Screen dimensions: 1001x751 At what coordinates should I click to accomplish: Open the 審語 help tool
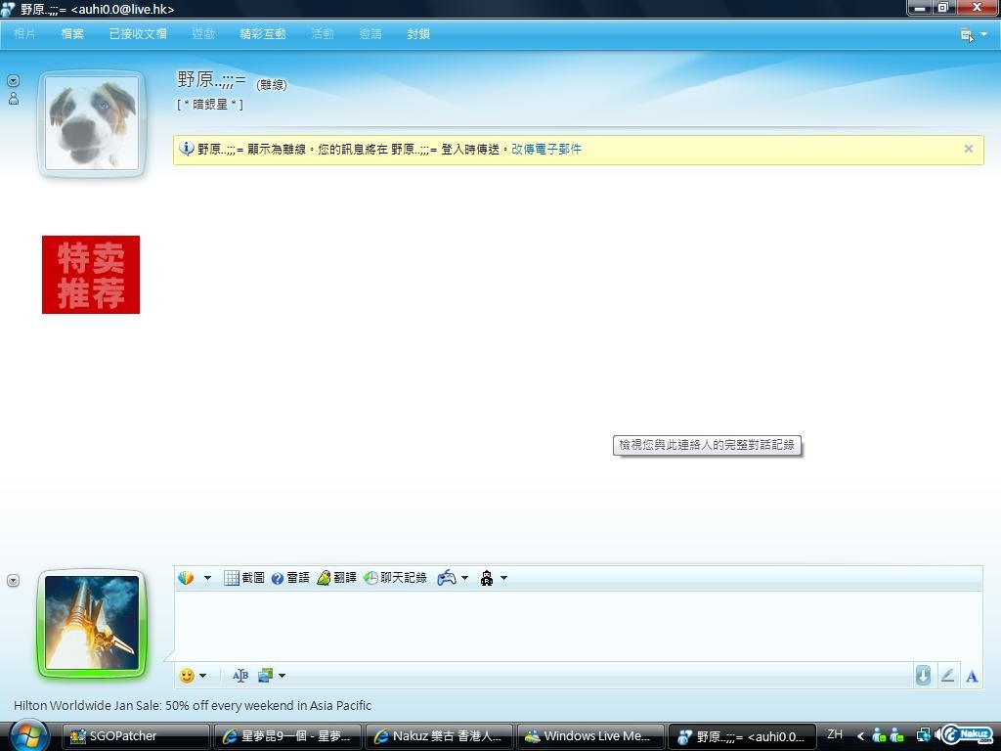278,578
